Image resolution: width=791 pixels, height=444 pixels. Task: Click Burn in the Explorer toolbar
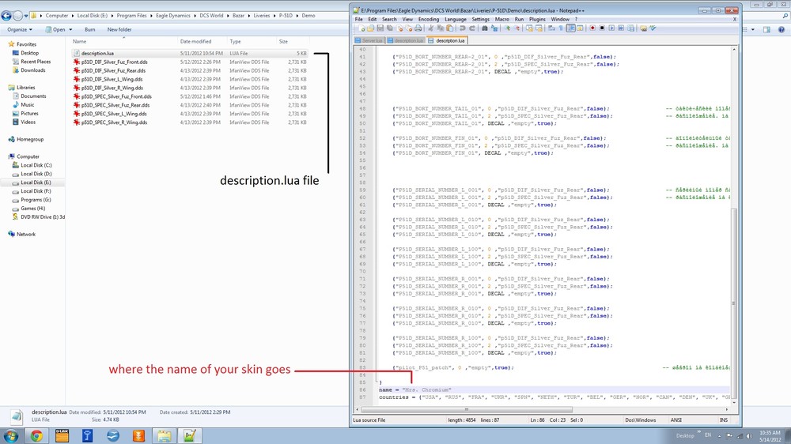(90, 30)
